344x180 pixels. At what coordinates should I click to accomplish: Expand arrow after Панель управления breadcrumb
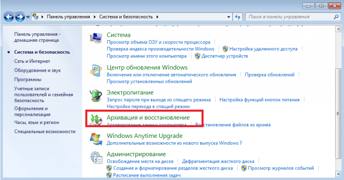pos(95,17)
